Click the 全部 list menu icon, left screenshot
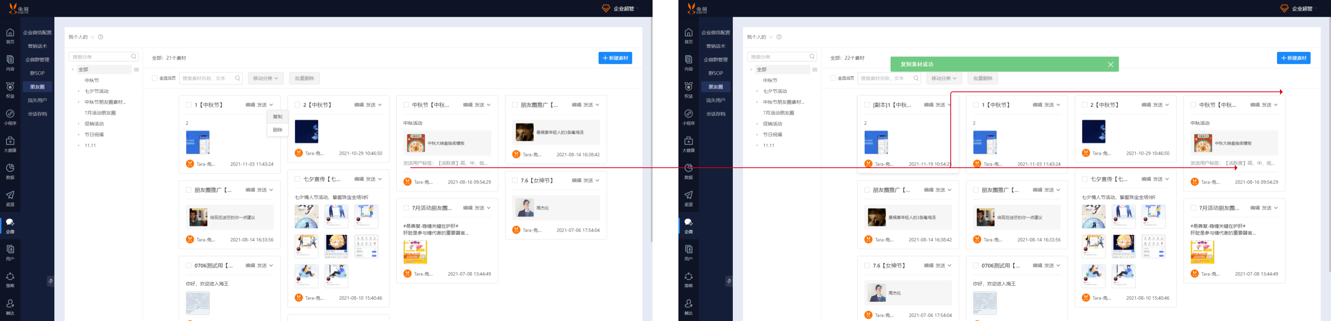 click(137, 69)
